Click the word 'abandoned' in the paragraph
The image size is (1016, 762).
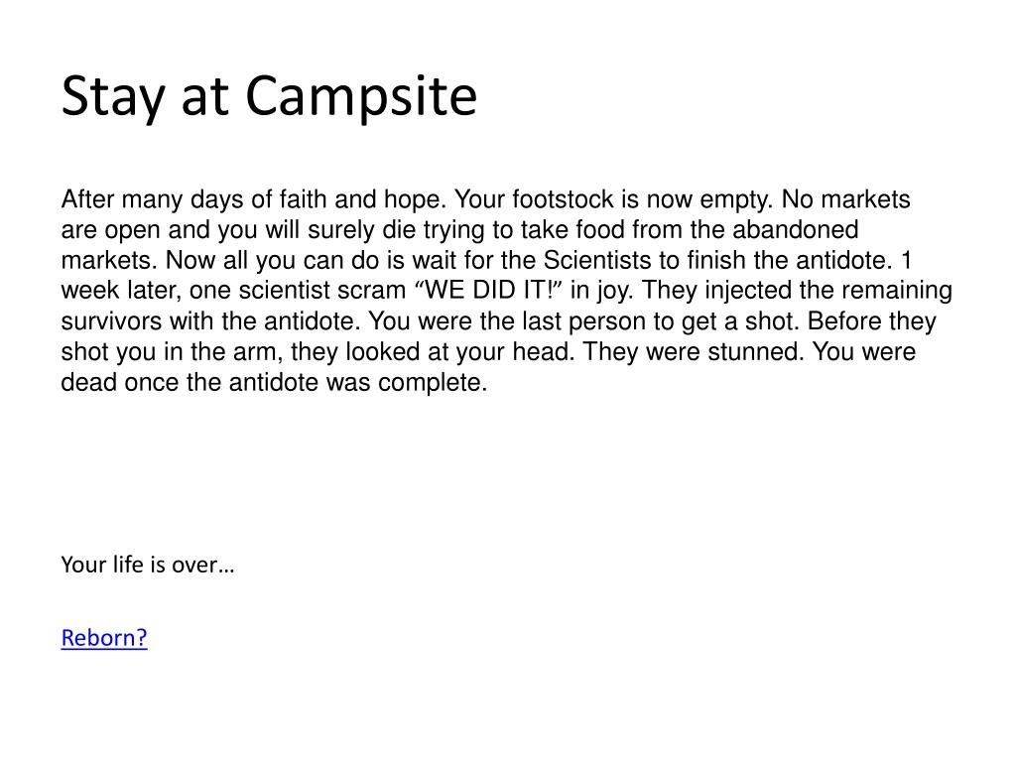click(796, 229)
